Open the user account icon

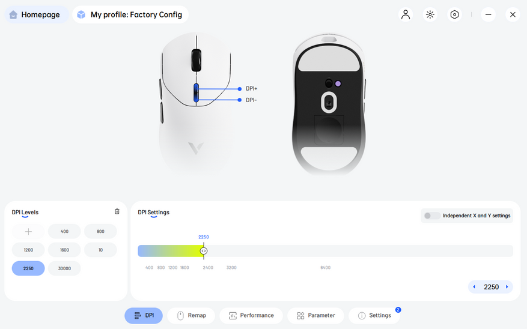[x=406, y=14]
